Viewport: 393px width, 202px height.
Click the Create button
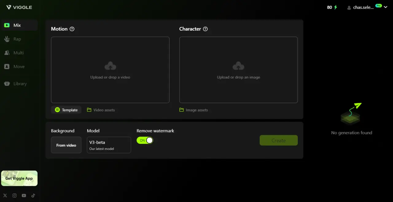[279, 140]
